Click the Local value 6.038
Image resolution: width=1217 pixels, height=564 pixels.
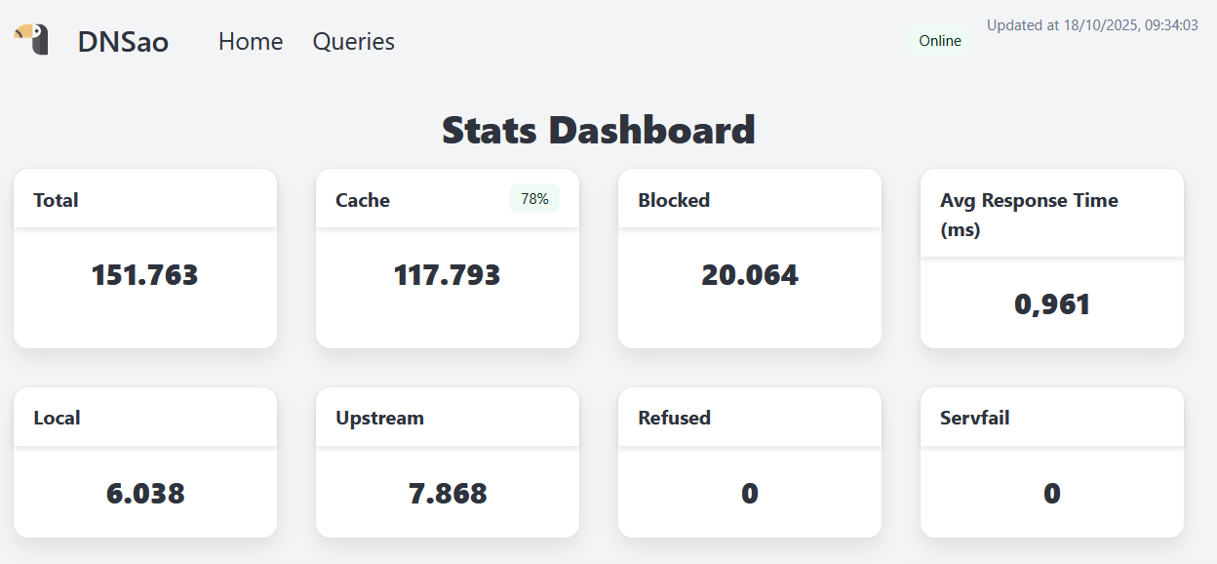144,493
